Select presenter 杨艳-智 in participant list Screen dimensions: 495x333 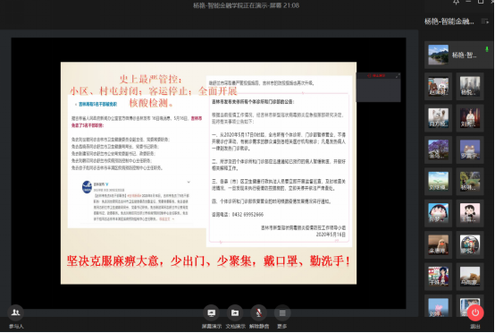(x=457, y=55)
